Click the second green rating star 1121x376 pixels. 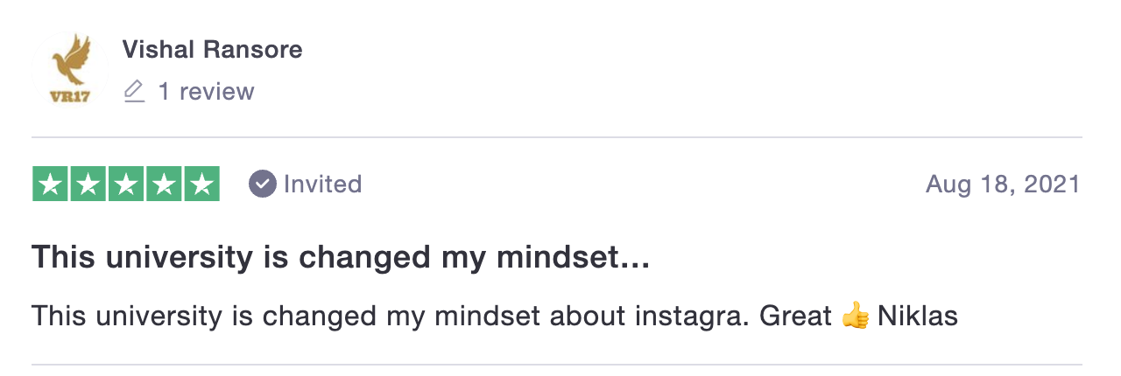[88, 184]
